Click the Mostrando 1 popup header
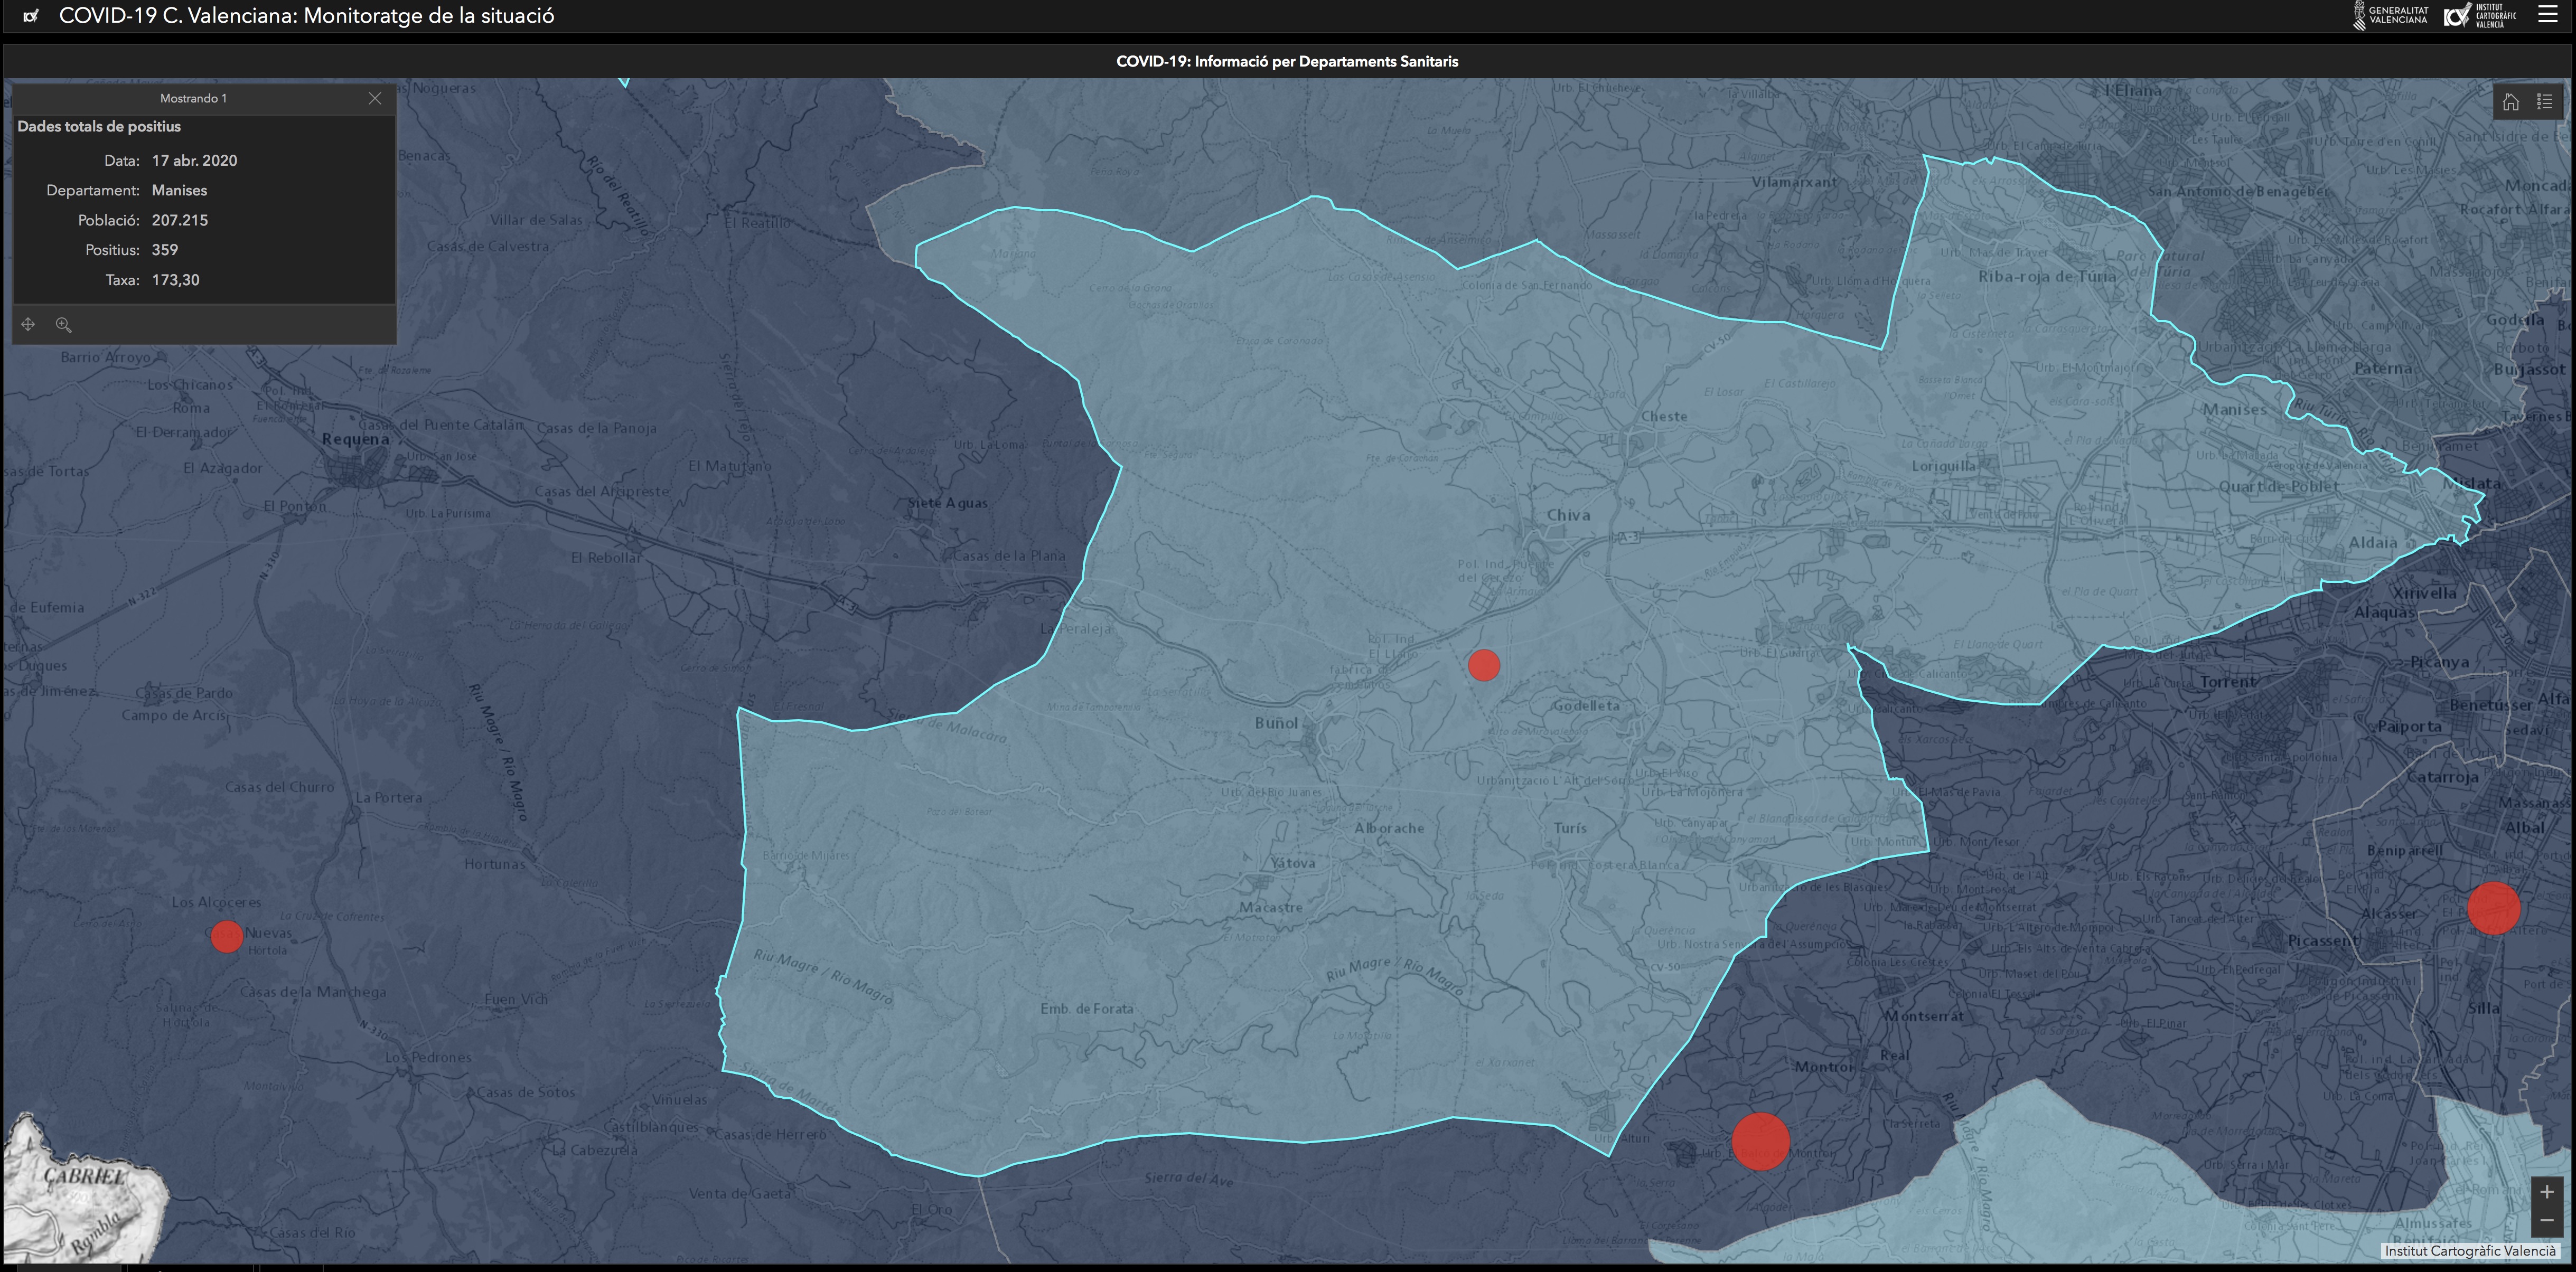Screen dimensions: 2576x1272 [x=193, y=98]
